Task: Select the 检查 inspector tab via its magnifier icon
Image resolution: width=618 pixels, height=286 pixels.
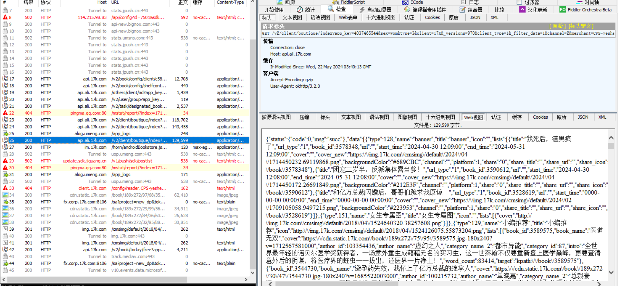Action: point(330,9)
